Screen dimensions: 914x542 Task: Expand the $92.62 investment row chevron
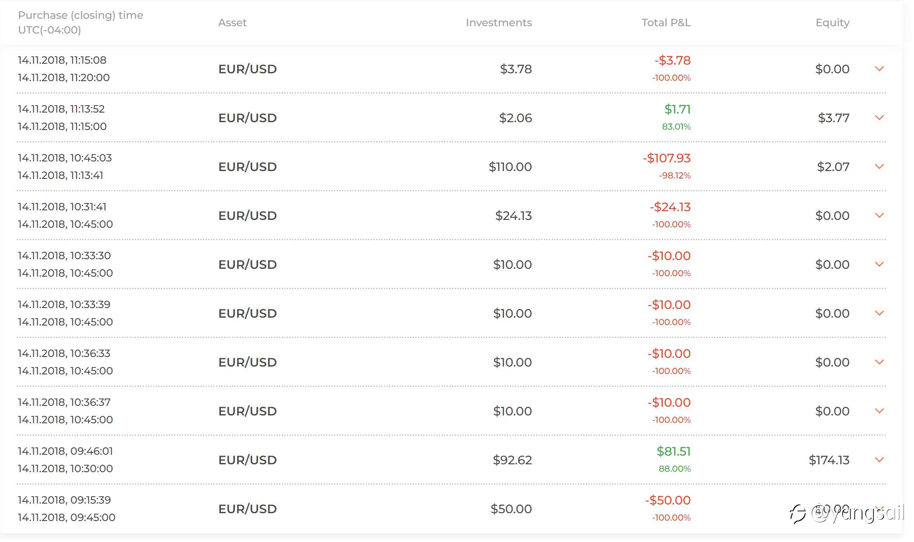[879, 460]
